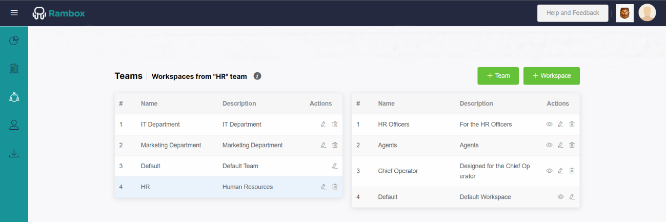Edit the Agents workspace
The width and height of the screenshot is (666, 222).
560,145
